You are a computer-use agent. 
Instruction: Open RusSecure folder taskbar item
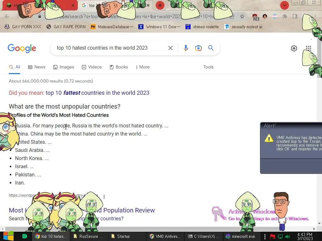[88, 236]
